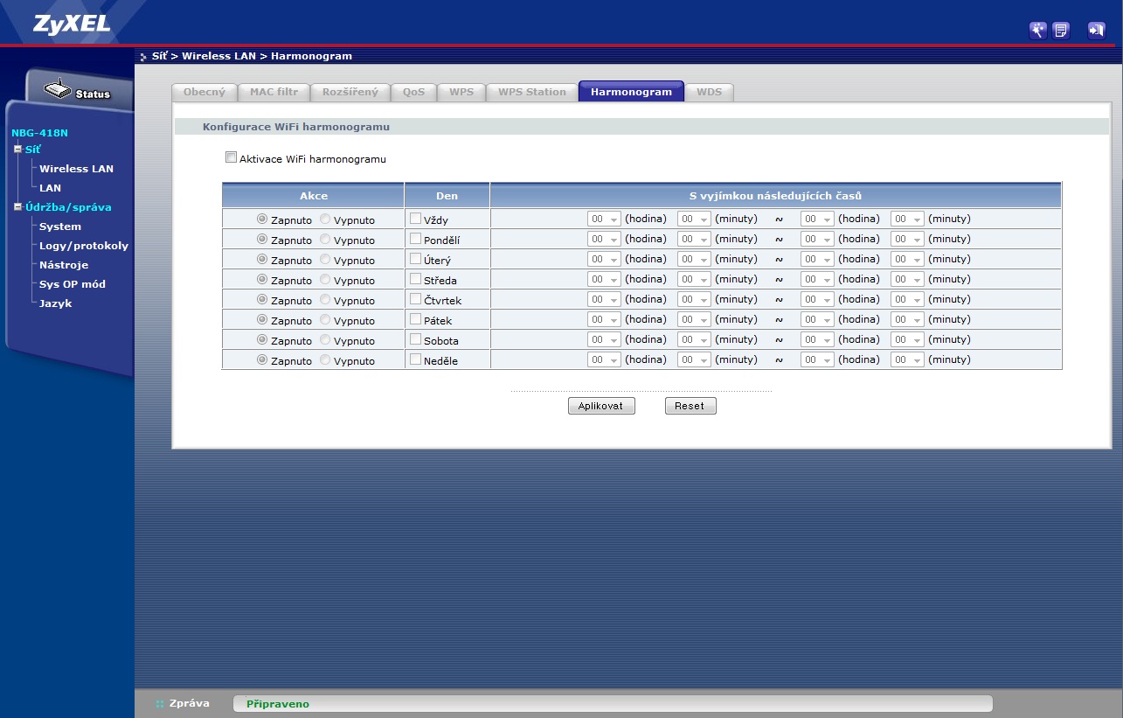Check the Neděle day checkbox
This screenshot has width=1123, height=718.
click(x=415, y=359)
